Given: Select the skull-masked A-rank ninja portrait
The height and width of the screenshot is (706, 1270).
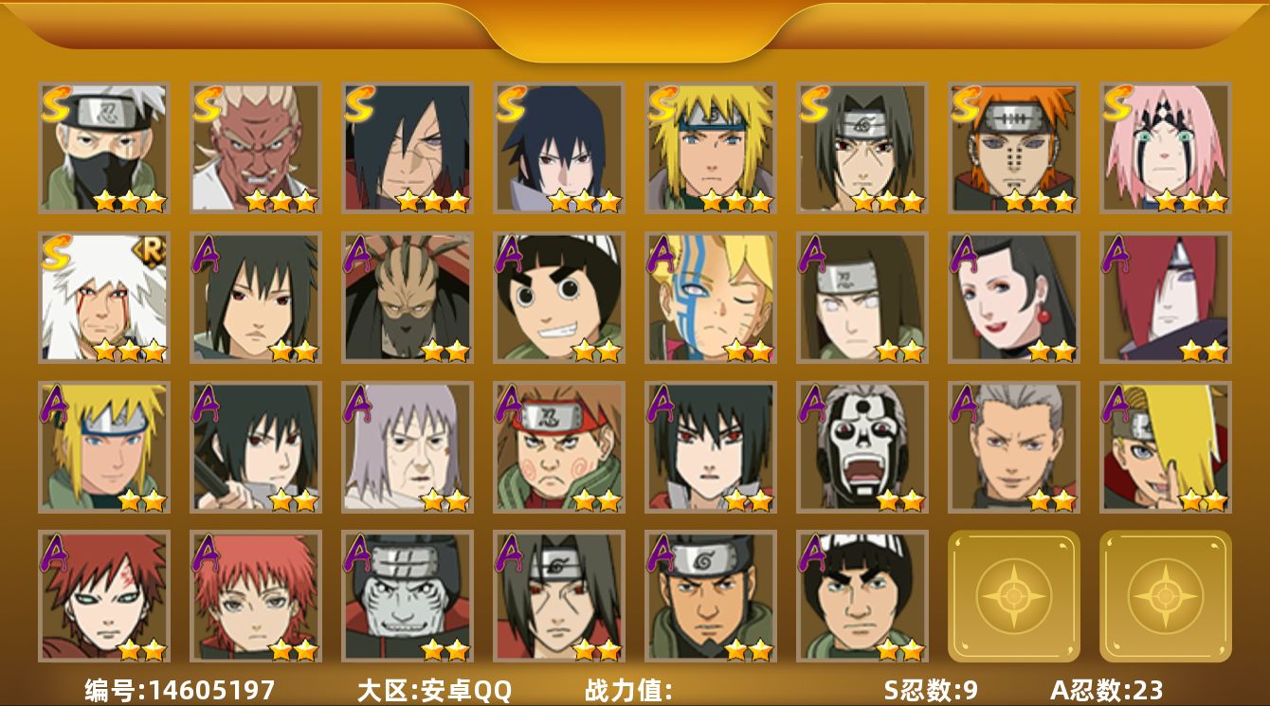Looking at the screenshot, I should click(x=862, y=446).
